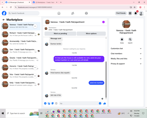The width and height of the screenshot is (147, 118).
Task: Switch to Marketplace 1 beds tab
Action: pyautogui.click(x=45, y=2)
